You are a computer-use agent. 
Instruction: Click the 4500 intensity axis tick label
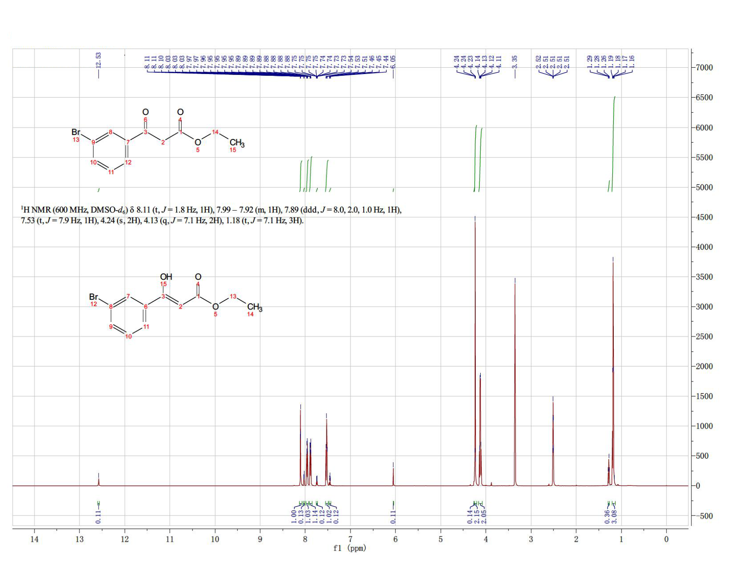[704, 217]
